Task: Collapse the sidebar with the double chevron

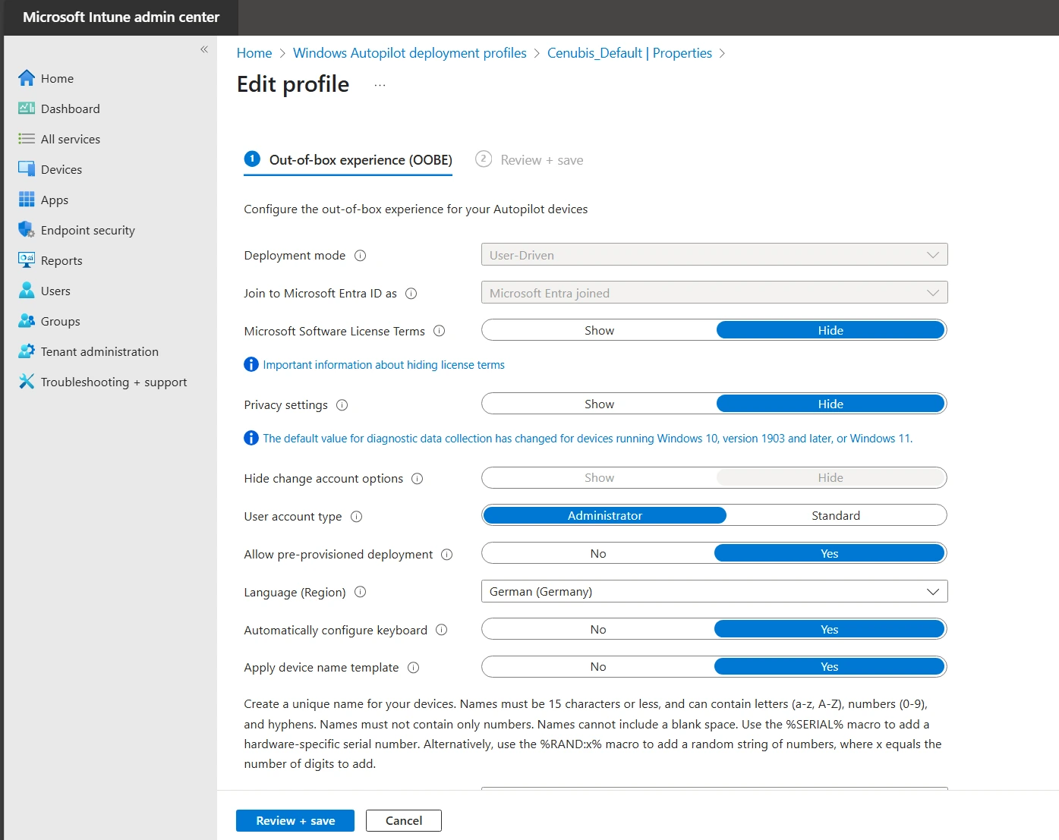Action: click(204, 49)
